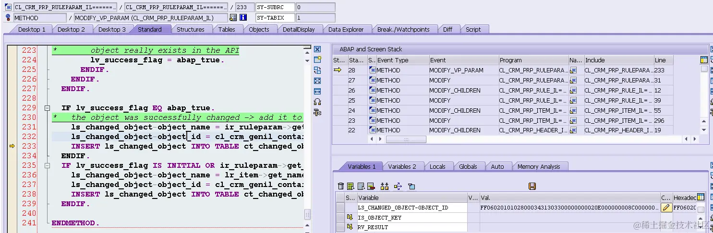Screen dimensions: 713x233
Task: Open the Data Explorer tab
Action: tap(346, 29)
